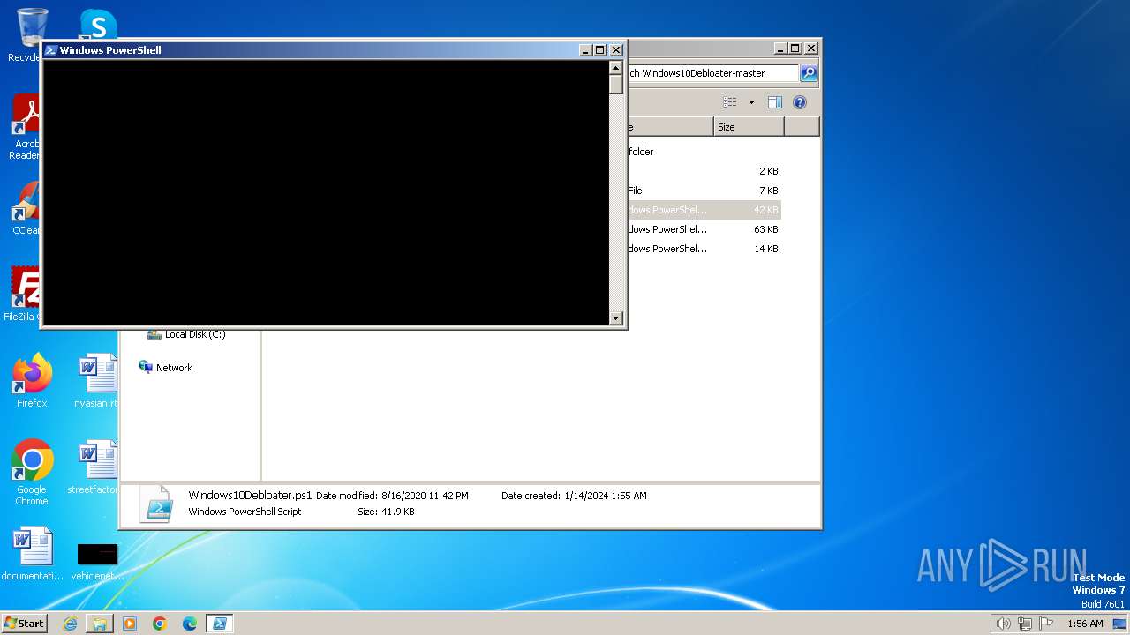The height and width of the screenshot is (635, 1130).
Task: Change your view icon in Explorer
Action: [x=729, y=102]
